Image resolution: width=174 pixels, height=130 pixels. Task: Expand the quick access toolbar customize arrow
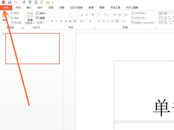coord(52,2)
